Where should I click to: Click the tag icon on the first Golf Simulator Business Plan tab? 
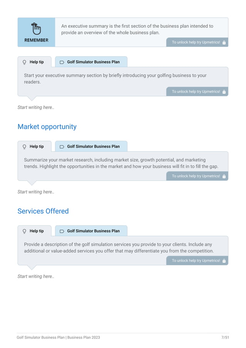pyautogui.click(x=62, y=62)
